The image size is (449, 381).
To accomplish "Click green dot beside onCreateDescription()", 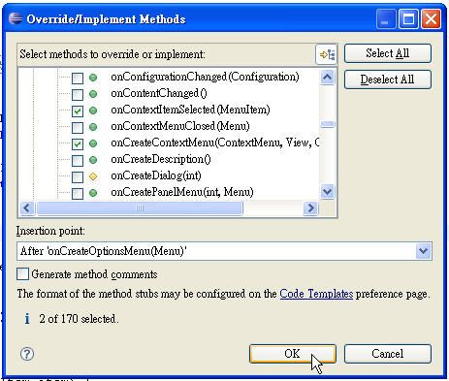I will pos(93,160).
